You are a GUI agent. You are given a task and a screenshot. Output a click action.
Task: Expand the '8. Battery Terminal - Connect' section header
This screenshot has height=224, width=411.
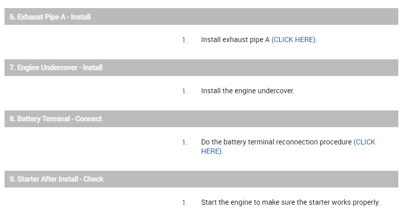201,119
